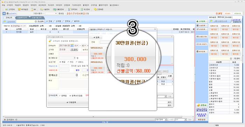This screenshot has width=245, height=127.
Task: Open the 재고관리 toolbar icon
Action: coord(82,9)
